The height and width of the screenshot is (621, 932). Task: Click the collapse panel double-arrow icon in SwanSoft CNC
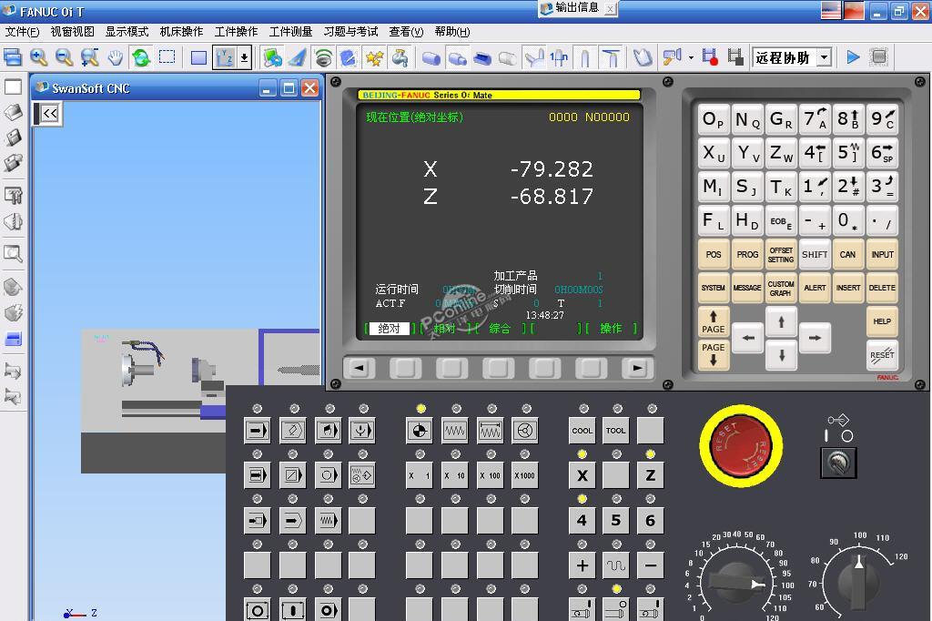(50, 113)
